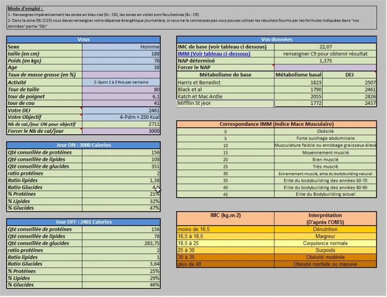The width and height of the screenshot is (387, 297).
Task: Select the Mifflin St jeor cell
Action: pos(225,103)
